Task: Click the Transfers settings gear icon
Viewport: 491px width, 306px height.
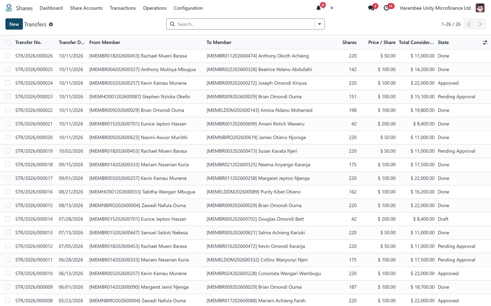Action: [51, 24]
